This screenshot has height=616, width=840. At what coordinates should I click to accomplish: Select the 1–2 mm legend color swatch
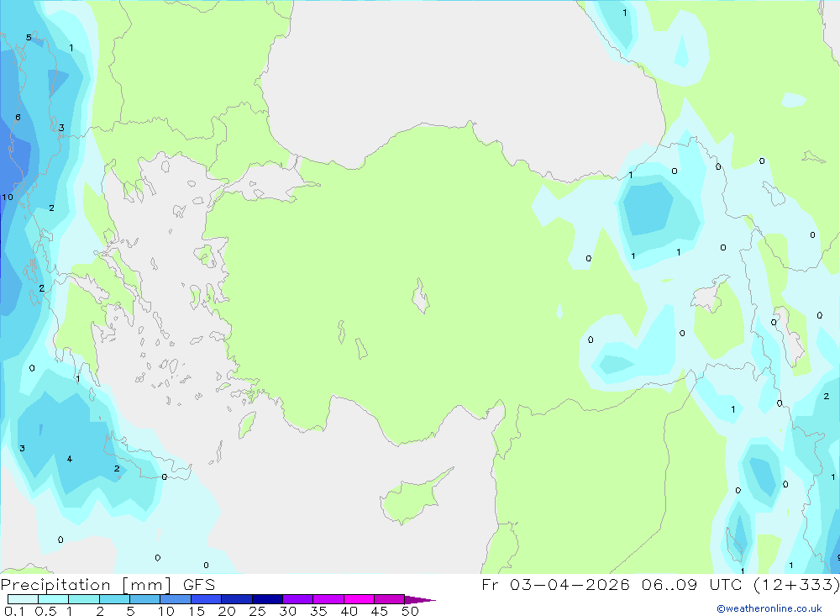(84, 599)
